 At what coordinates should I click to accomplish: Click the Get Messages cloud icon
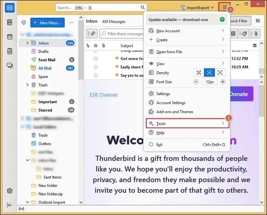click(x=24, y=23)
